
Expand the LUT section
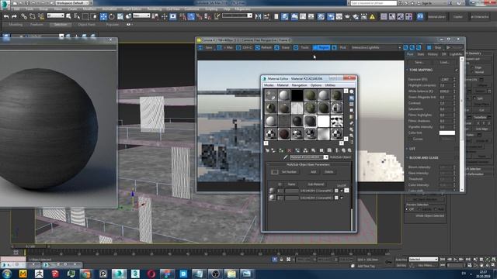coord(408,149)
